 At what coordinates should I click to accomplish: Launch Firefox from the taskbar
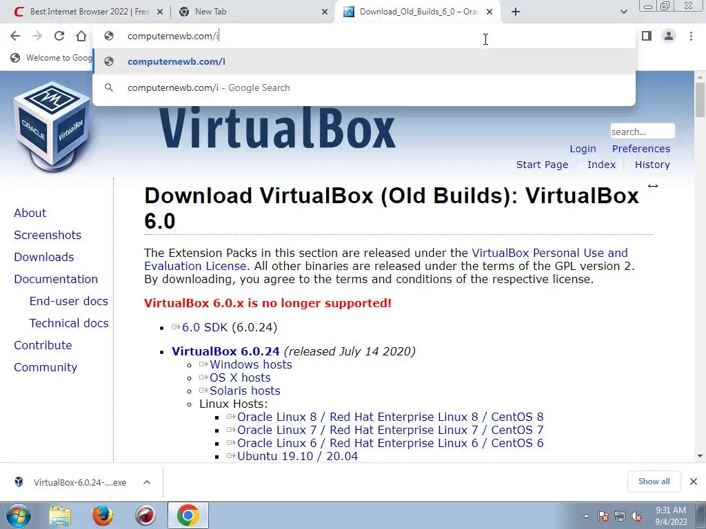[x=103, y=515]
